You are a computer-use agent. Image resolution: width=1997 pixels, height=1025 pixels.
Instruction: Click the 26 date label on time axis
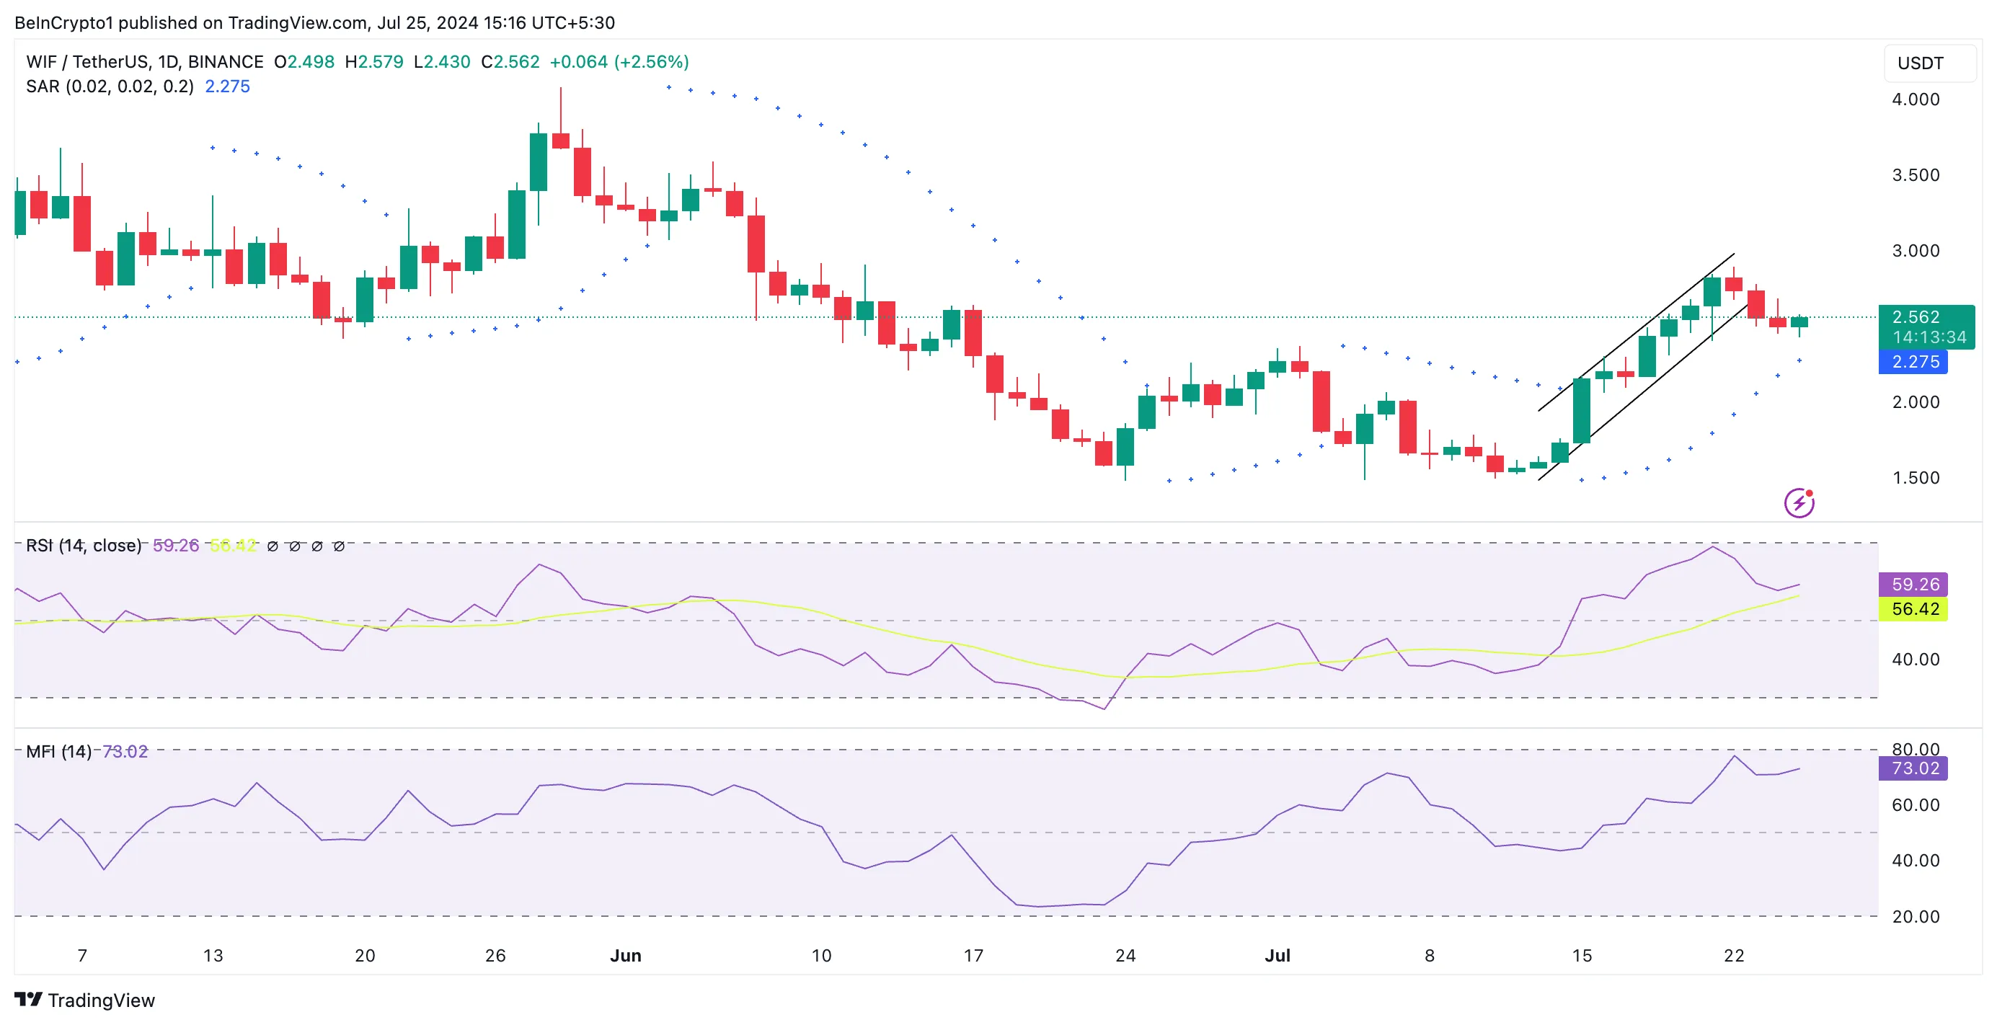pyautogui.click(x=495, y=955)
